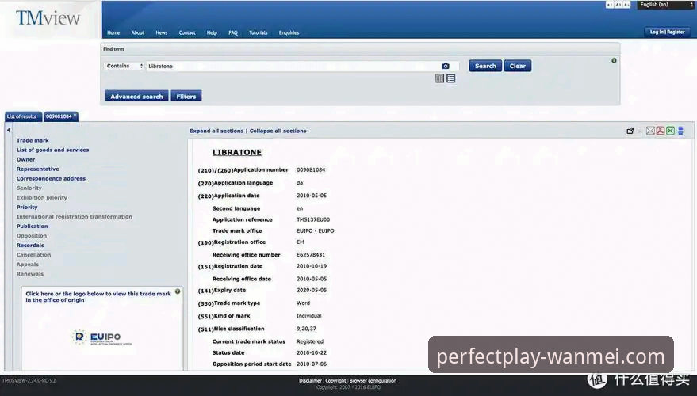Jump to the Representative section
This screenshot has width=697, height=396.
click(x=37, y=169)
